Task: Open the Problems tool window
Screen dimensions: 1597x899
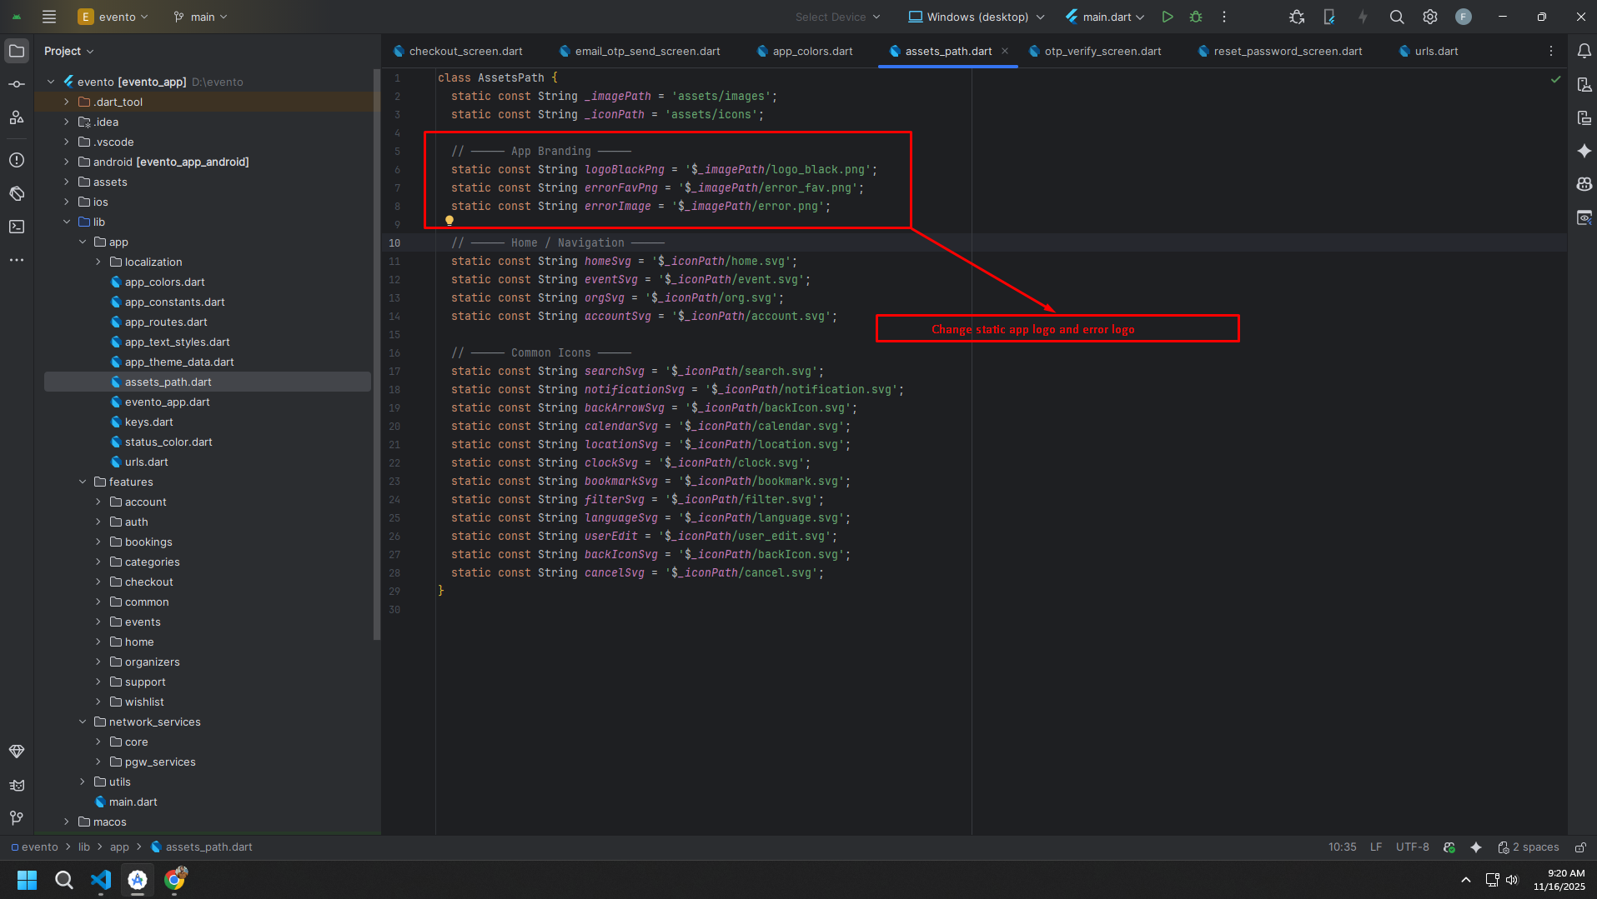Action: point(17,160)
